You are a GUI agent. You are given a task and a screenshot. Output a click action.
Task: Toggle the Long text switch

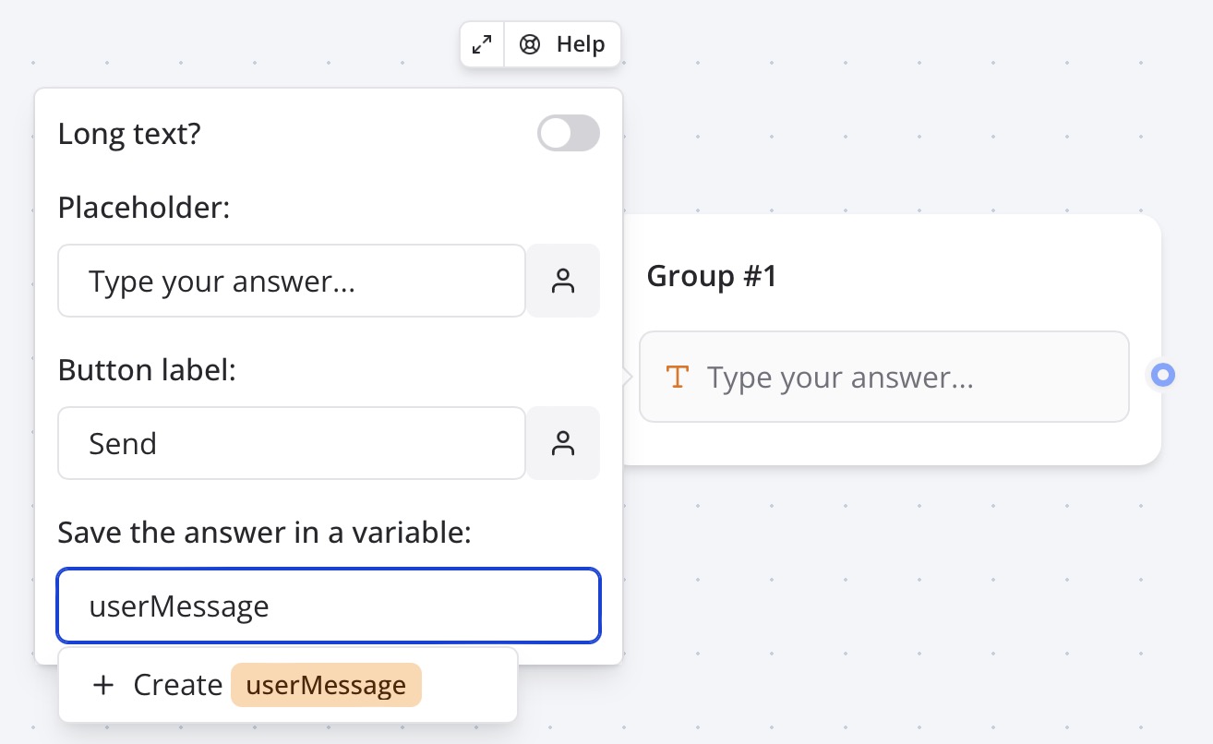pyautogui.click(x=569, y=134)
